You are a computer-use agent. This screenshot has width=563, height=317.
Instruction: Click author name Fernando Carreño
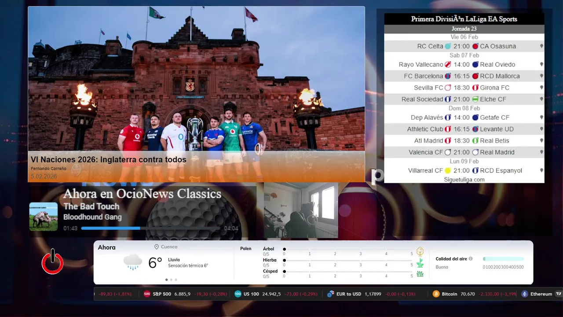point(48,169)
